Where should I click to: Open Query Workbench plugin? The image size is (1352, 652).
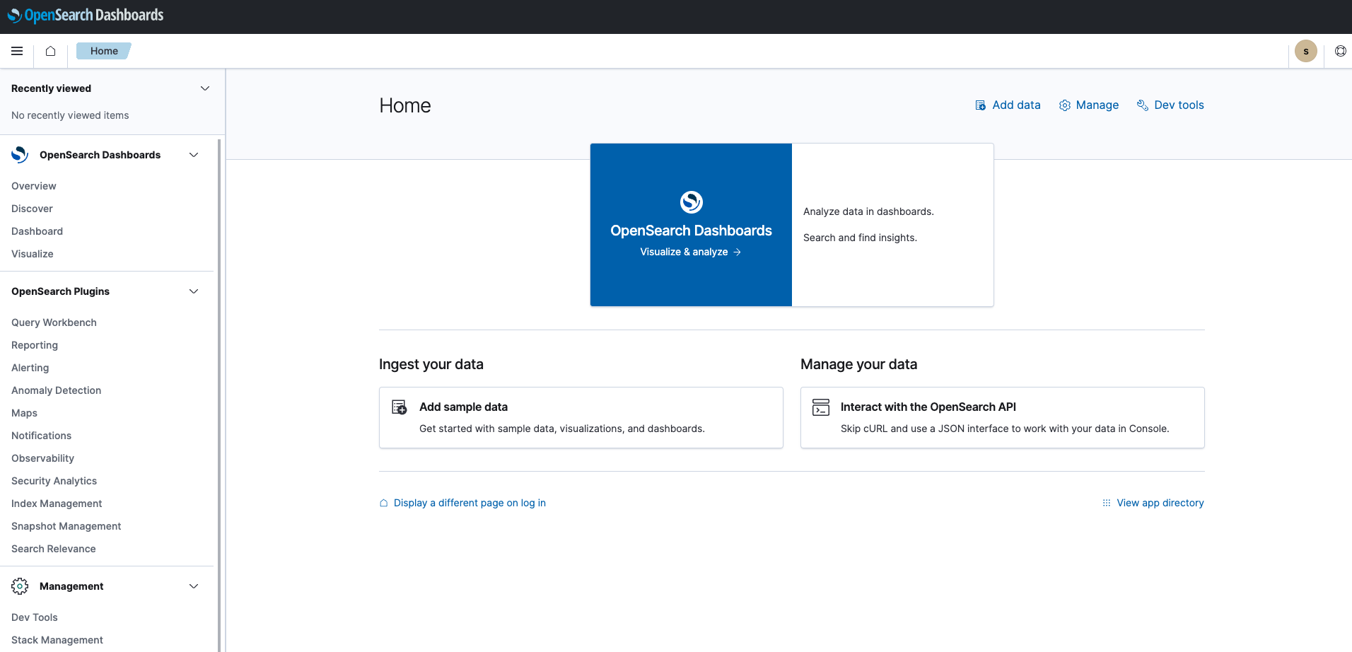54,322
